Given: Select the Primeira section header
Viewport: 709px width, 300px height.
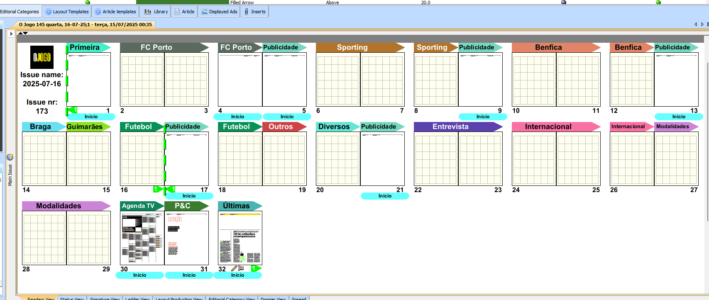Looking at the screenshot, I should tap(88, 47).
